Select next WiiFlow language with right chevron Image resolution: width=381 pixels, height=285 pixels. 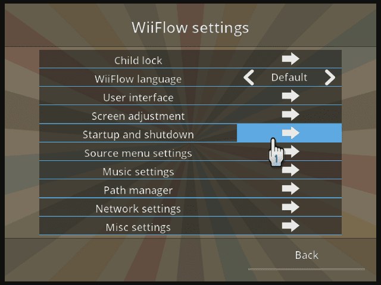click(x=329, y=78)
